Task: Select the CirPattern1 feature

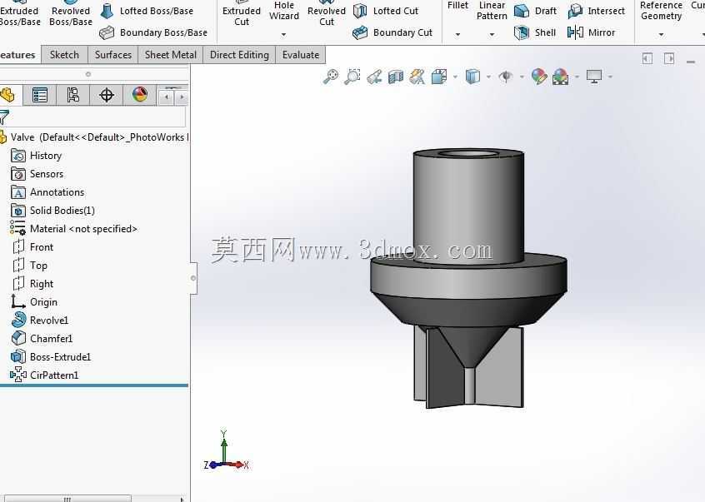Action: 44,375
